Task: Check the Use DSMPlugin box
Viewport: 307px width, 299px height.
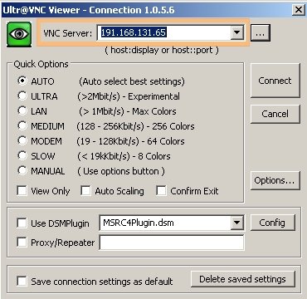Action: [x=22, y=223]
